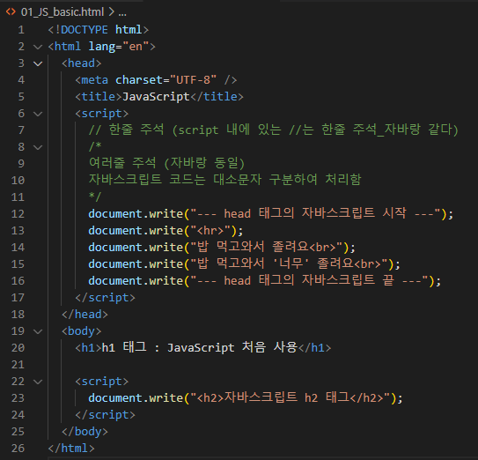Fold the multi-line comment on line 8
The image size is (478, 460).
[38, 147]
